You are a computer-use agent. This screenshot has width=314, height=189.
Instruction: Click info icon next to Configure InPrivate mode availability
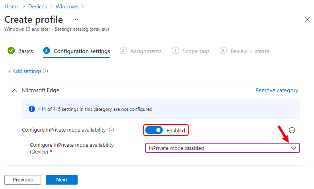coord(111,130)
